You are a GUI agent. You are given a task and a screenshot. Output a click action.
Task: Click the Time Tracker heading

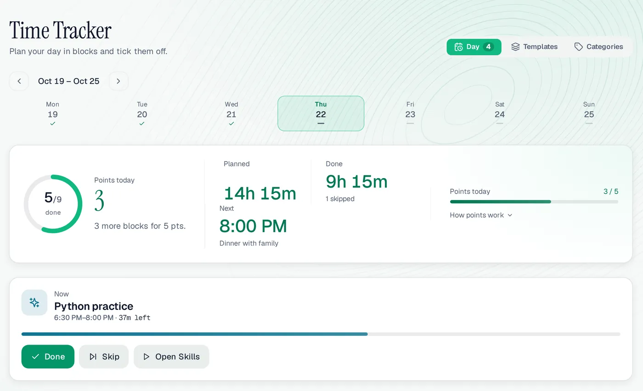point(60,30)
